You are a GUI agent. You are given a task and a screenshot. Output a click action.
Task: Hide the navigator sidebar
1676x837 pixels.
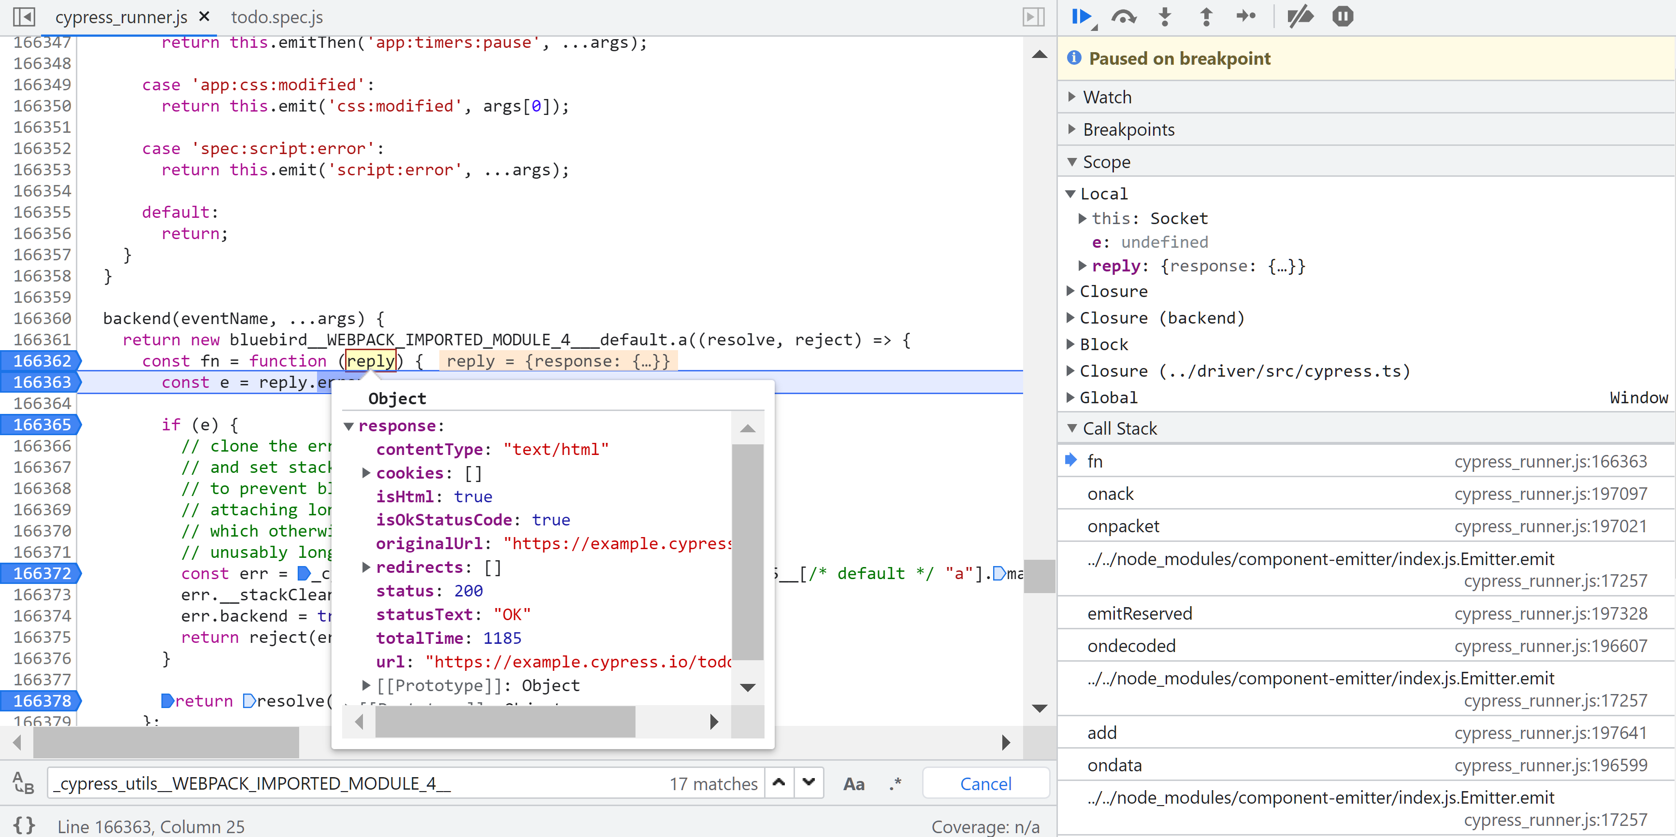tap(24, 16)
